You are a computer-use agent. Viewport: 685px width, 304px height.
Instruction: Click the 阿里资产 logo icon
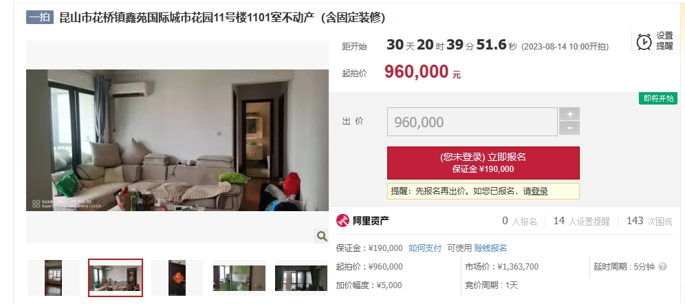tap(342, 221)
